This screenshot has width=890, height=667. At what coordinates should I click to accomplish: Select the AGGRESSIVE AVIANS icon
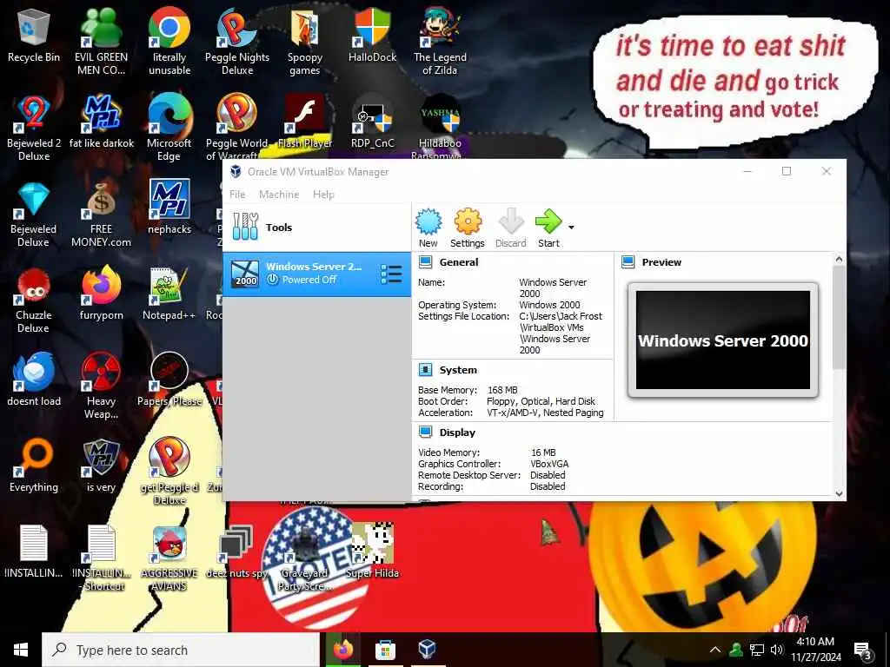169,558
